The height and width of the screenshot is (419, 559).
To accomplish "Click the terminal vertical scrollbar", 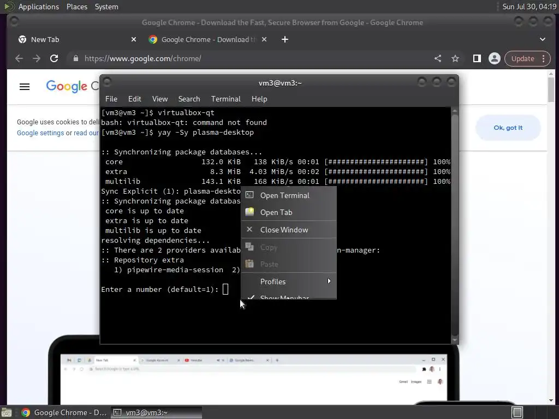I will (455, 225).
